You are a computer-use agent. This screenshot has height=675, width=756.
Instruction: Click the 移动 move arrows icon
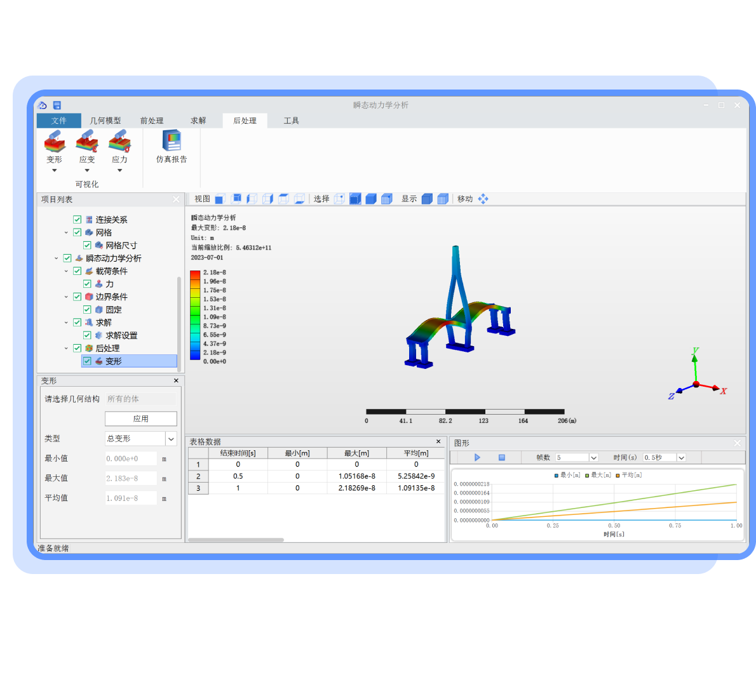point(483,199)
